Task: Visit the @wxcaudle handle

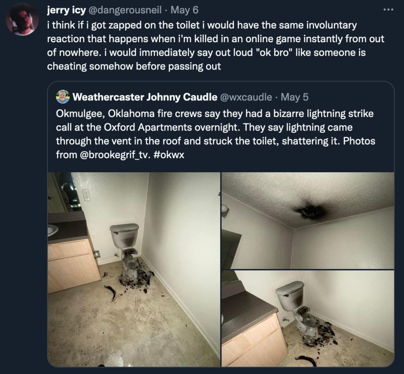Action: [x=245, y=97]
